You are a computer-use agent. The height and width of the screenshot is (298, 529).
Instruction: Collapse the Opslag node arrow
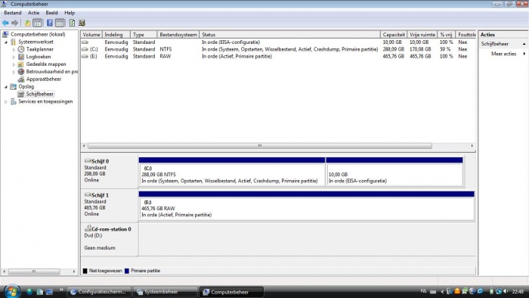point(6,87)
